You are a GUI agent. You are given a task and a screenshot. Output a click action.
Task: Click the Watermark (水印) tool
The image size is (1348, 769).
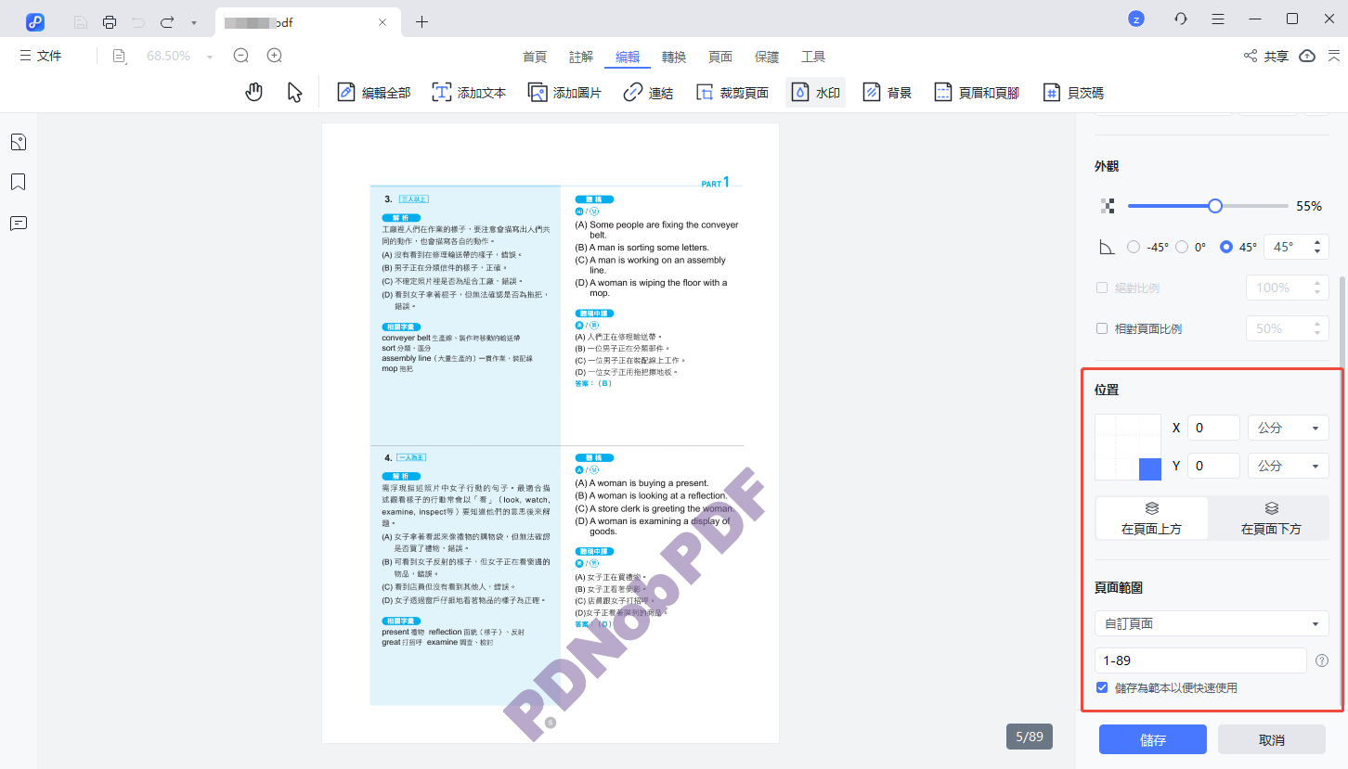tap(816, 93)
